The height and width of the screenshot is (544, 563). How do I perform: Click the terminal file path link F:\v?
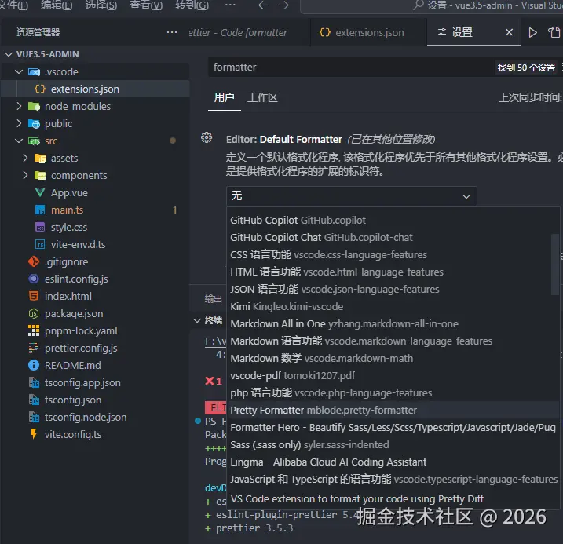point(215,341)
